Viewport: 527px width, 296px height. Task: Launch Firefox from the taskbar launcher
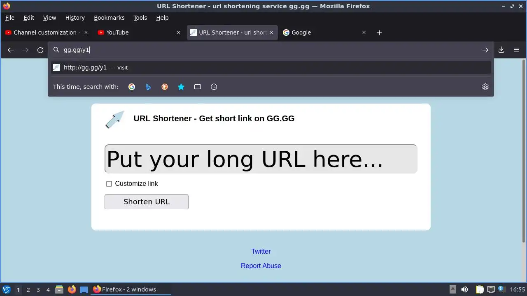(x=72, y=289)
